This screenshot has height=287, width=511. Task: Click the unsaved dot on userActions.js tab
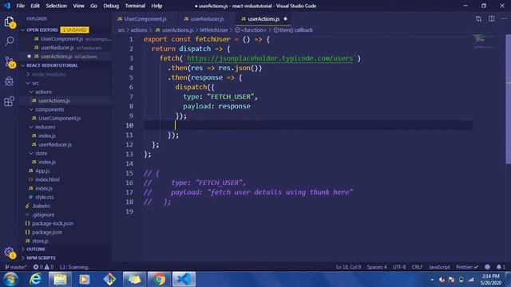pyautogui.click(x=286, y=19)
